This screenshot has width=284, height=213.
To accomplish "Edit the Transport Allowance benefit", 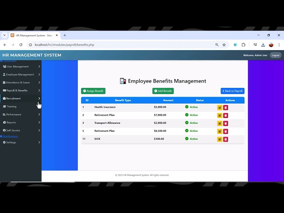I will [x=220, y=123].
